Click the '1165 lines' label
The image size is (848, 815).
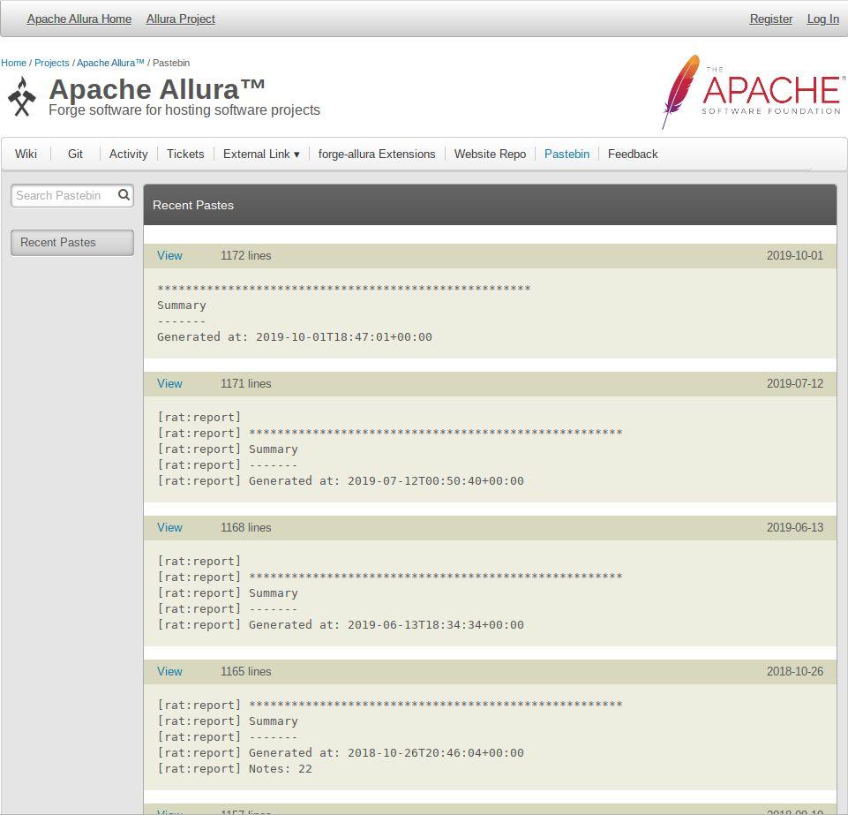[246, 672]
